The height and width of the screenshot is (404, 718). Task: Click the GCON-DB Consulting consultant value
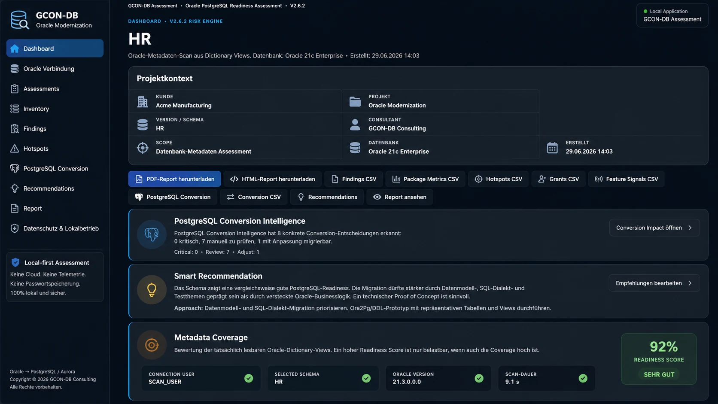pyautogui.click(x=397, y=128)
